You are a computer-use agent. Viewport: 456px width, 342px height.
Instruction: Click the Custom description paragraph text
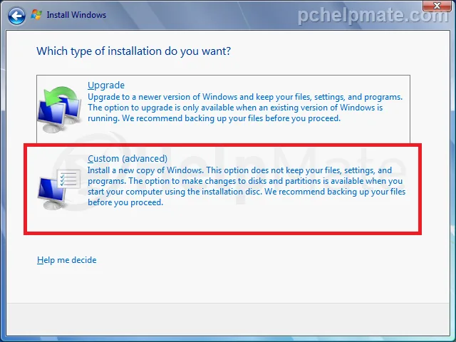click(247, 186)
